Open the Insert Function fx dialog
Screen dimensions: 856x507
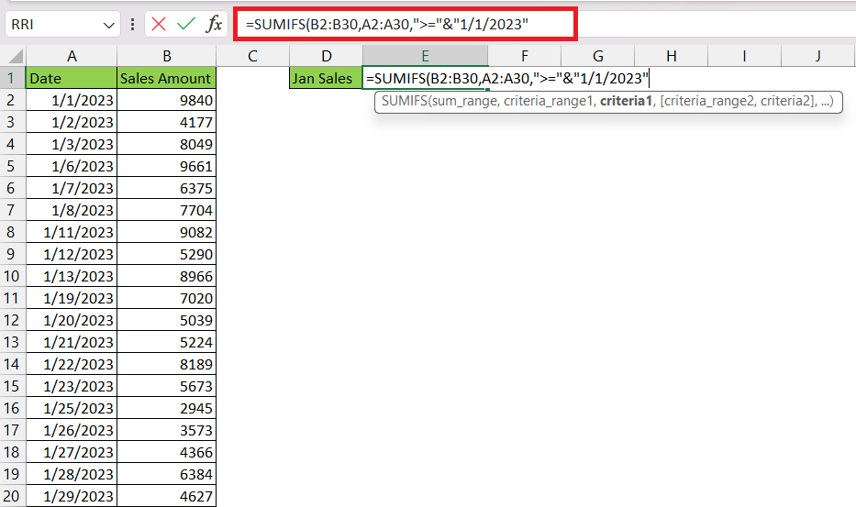214,24
